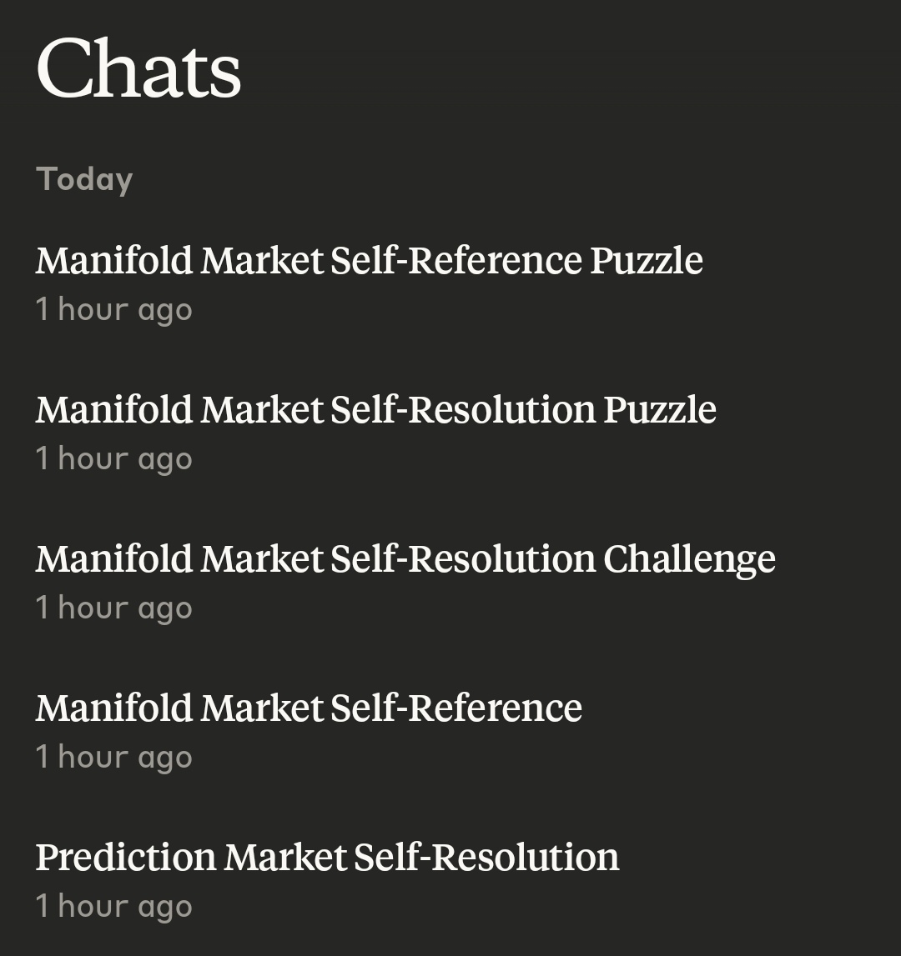Click the word Puzzle in the Self-Resolution Puzzle title
Image resolution: width=901 pixels, height=956 pixels.
[660, 410]
